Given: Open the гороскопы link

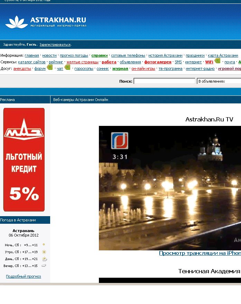Looking at the screenshot, I should point(84,68).
